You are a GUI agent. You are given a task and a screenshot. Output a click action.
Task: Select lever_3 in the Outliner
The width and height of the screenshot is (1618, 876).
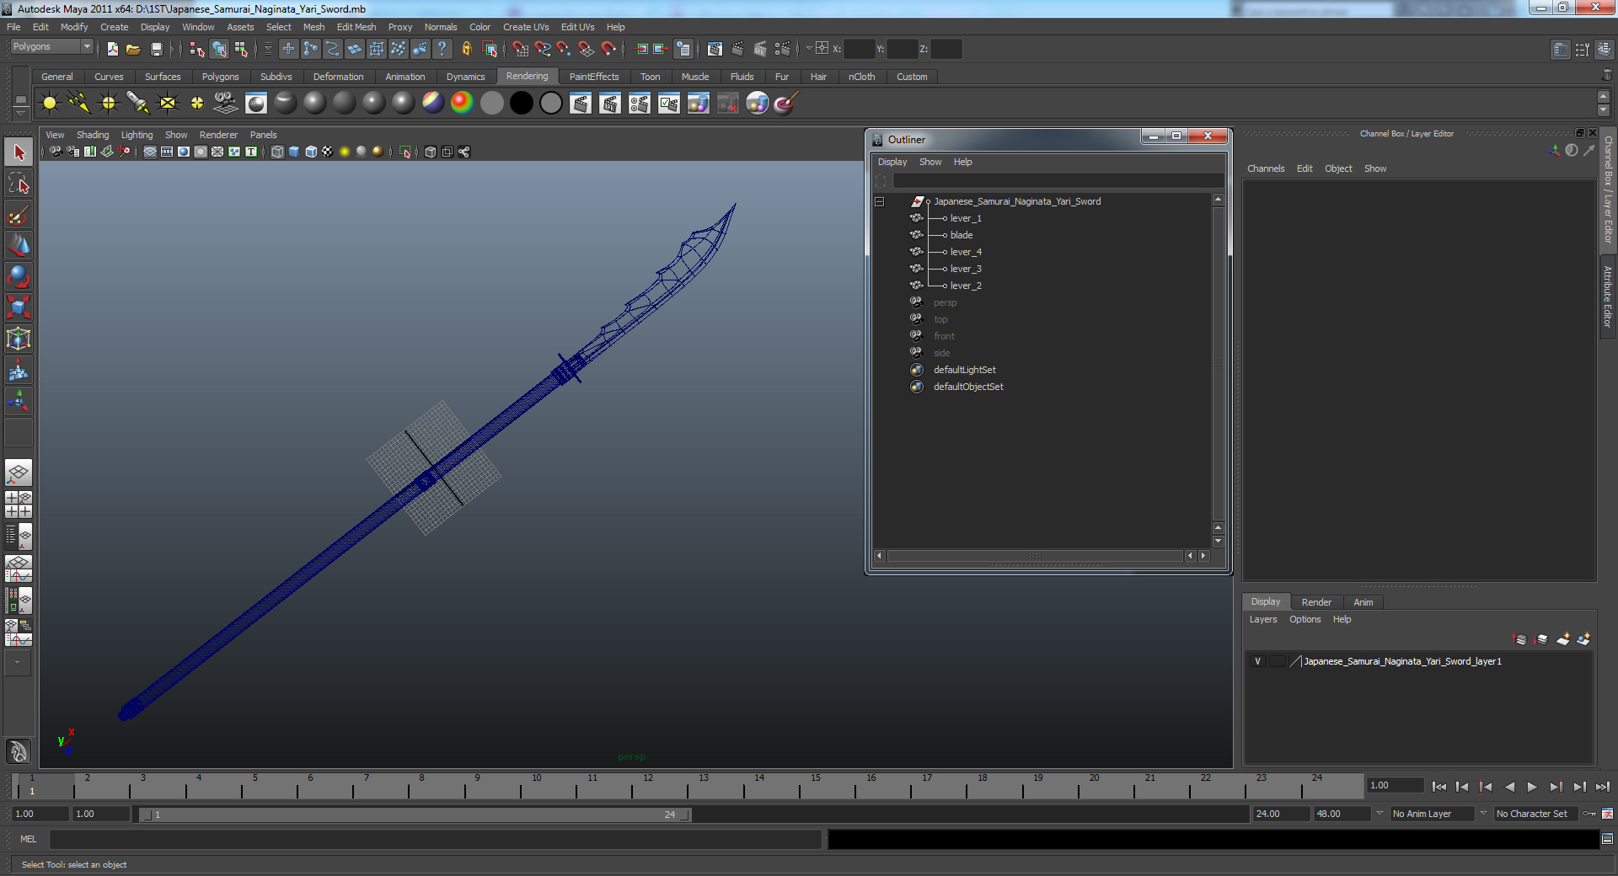pyautogui.click(x=966, y=269)
